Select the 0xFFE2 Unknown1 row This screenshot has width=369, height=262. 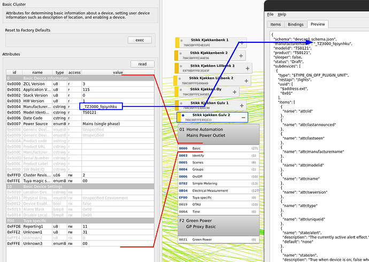click(80, 232)
